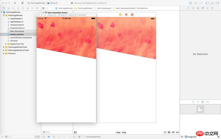Click the document outline Filter field
This screenshot has height=139, width=221.
click(57, 132)
